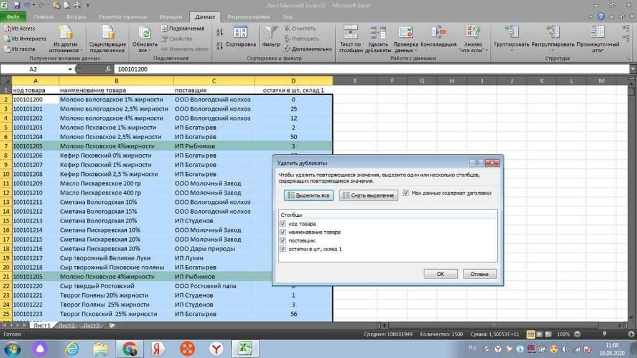Confirm duplicates removal with ОК
This screenshot has height=358, width=637.
click(440, 273)
